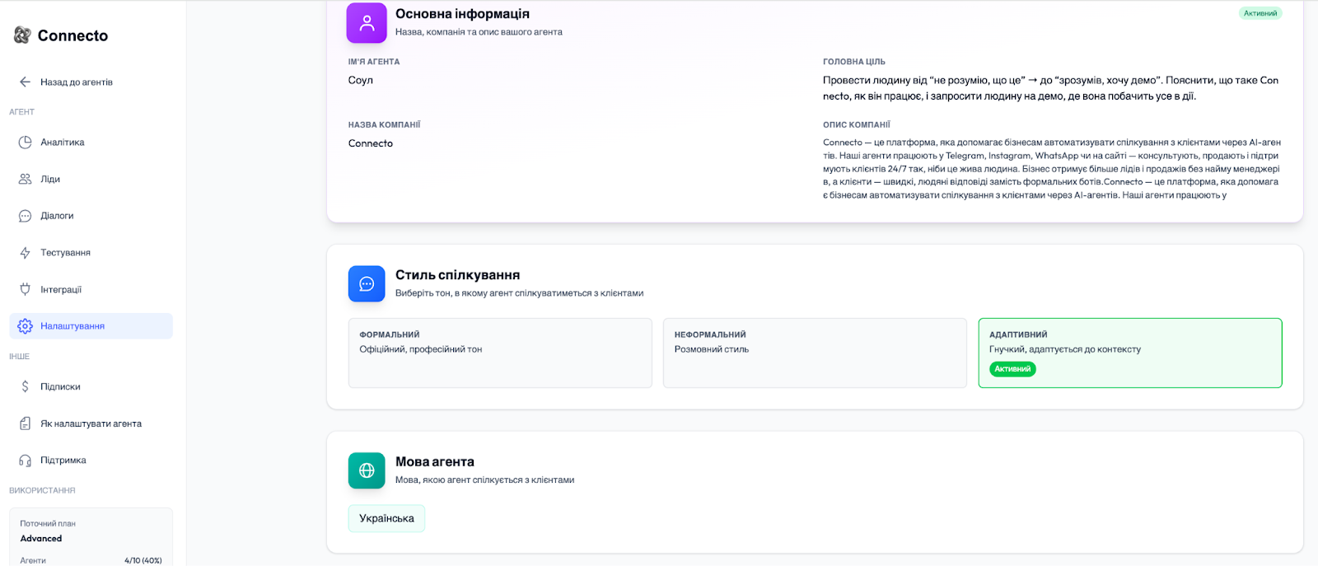The width and height of the screenshot is (1318, 566).
Task: Click the Підтримка headset icon
Action: coord(25,461)
